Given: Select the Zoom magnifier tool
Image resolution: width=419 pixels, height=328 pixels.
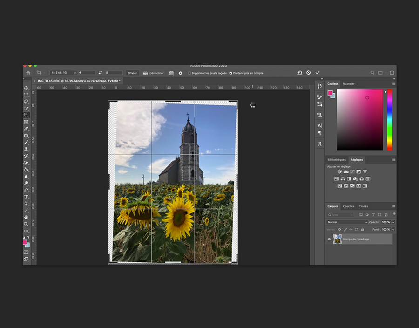Looking at the screenshot, I should [26, 224].
